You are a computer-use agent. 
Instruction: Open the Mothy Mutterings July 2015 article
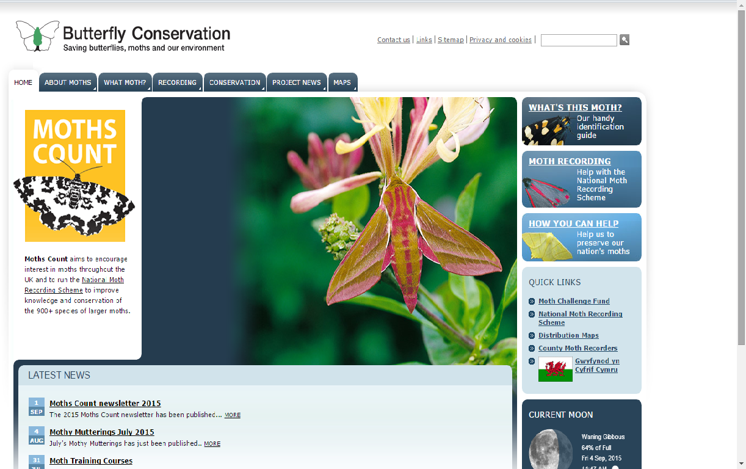pyautogui.click(x=101, y=432)
